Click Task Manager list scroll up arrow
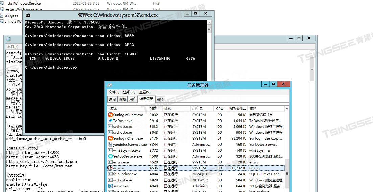 (287, 108)
